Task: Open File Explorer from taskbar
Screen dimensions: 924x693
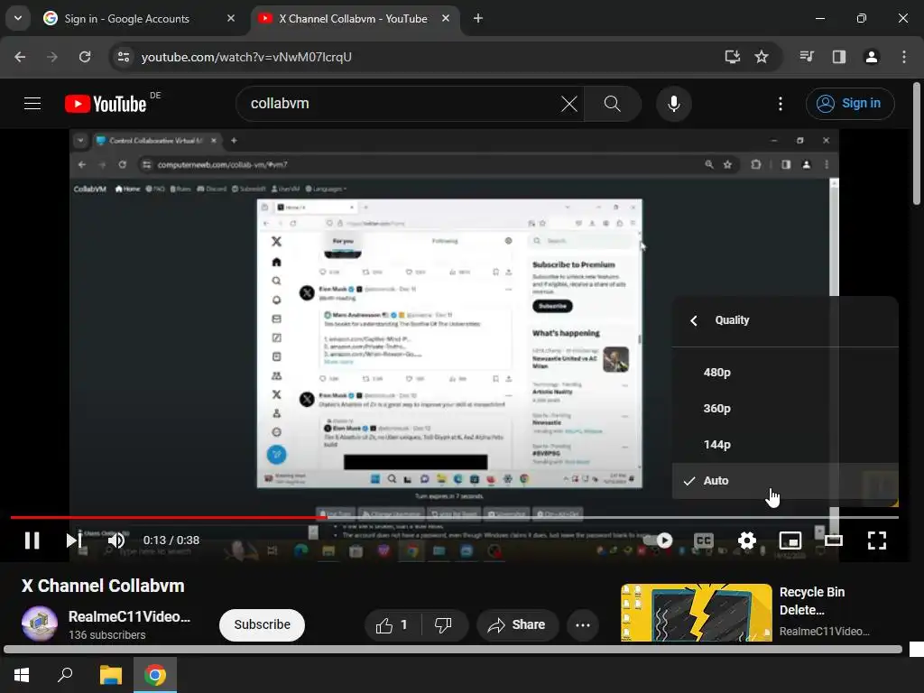Action: coord(110,675)
